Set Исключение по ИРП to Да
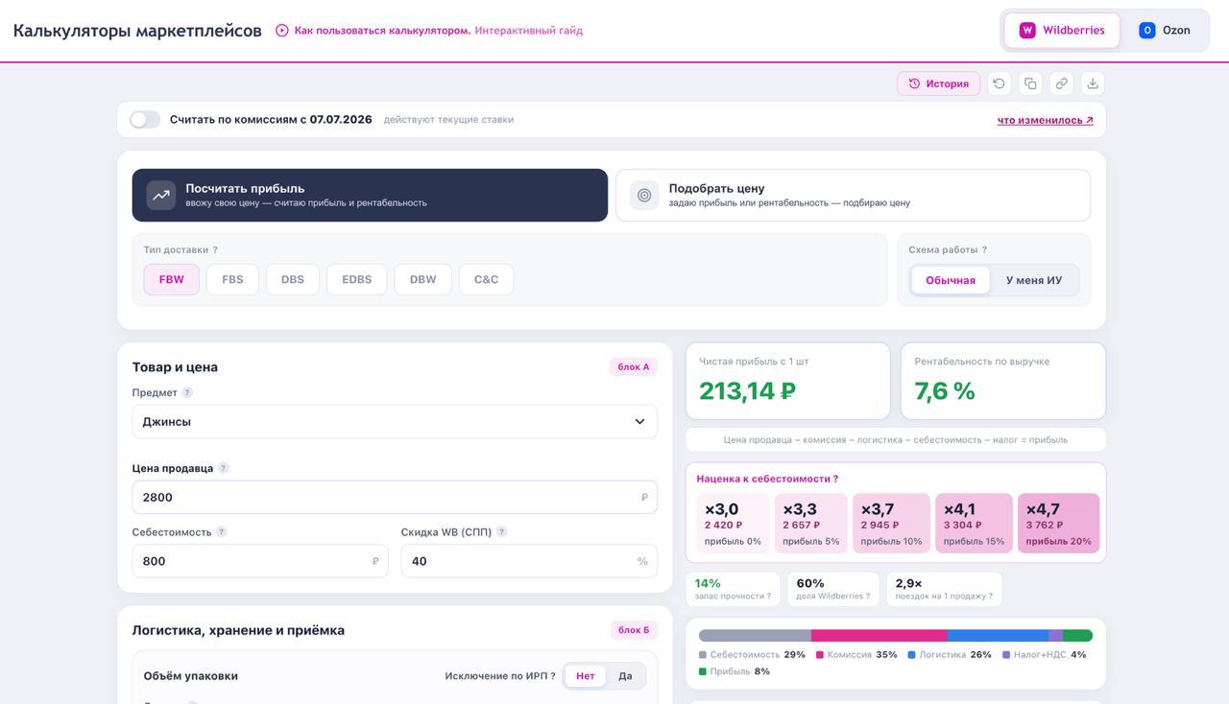Viewport: 1229px width, 704px height. click(625, 676)
